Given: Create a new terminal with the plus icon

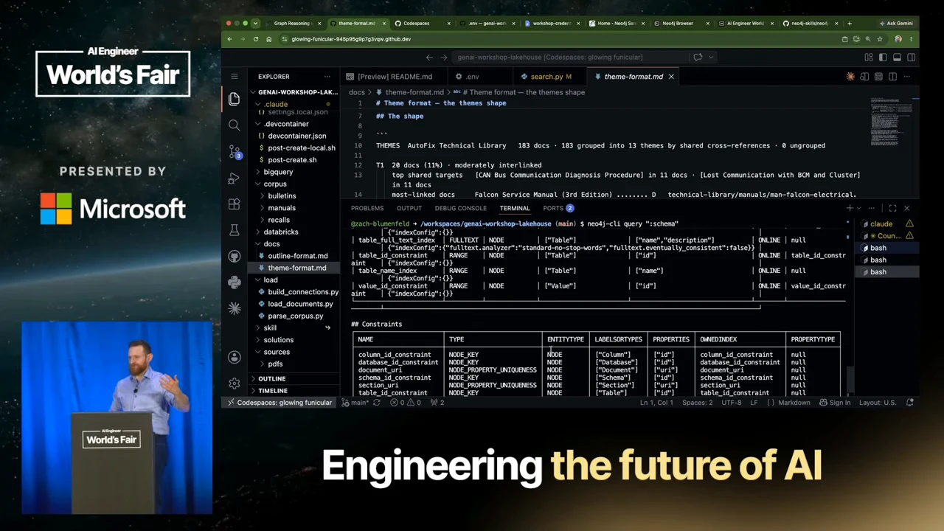Looking at the screenshot, I should (850, 208).
